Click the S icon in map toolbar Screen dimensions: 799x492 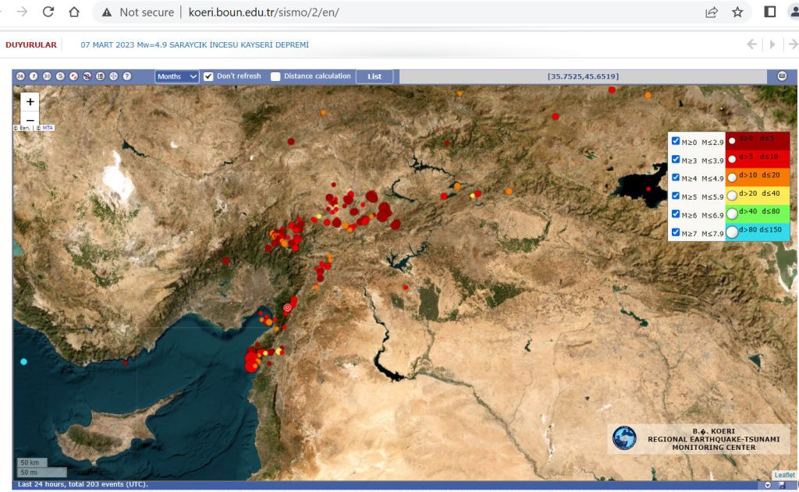pos(61,76)
